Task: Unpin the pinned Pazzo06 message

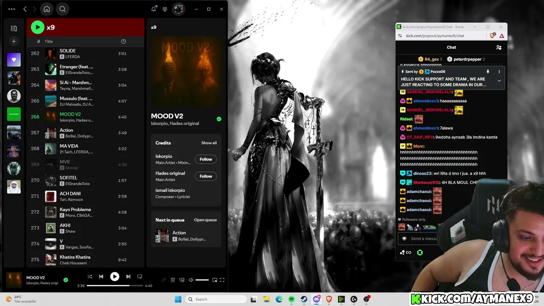Action: click(488, 72)
